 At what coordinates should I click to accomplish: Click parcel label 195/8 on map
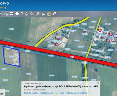pyautogui.click(x=75, y=77)
